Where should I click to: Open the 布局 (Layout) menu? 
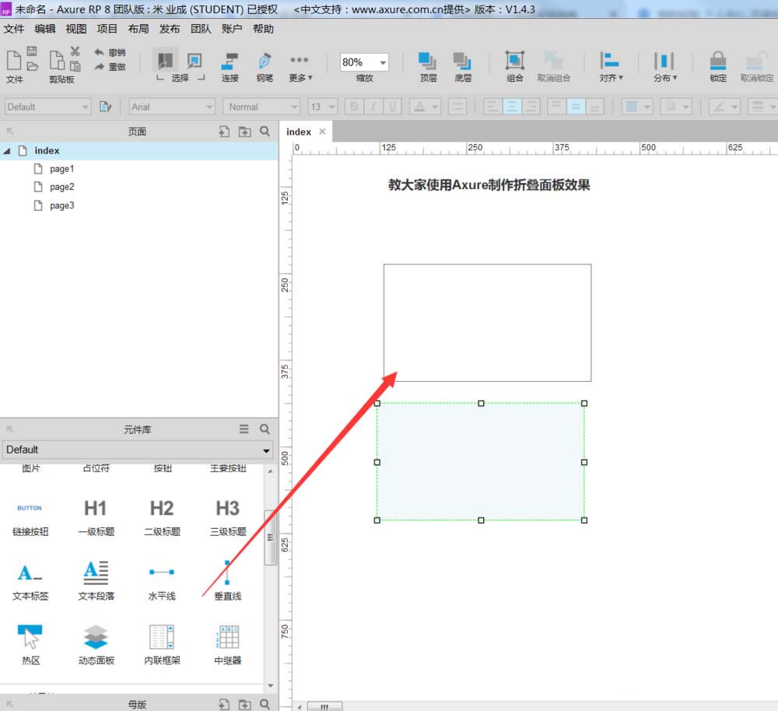click(x=138, y=29)
